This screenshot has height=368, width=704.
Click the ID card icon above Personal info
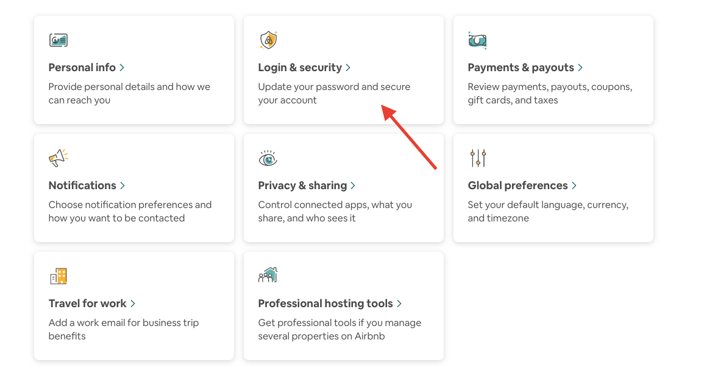tap(58, 40)
